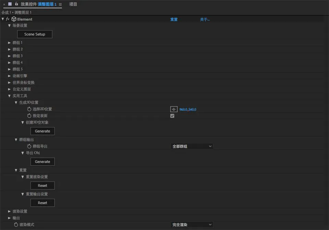329x230 pixels.
Task: Toggle the fx switch for Element effect
Action: (8, 19)
